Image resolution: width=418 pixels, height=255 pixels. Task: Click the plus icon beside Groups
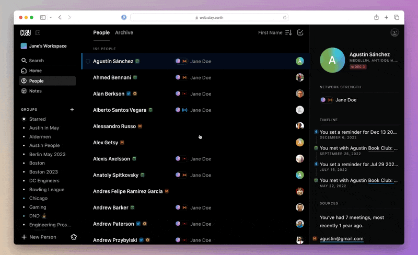(x=72, y=110)
